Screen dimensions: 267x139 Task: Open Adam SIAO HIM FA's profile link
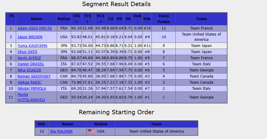point(35,28)
